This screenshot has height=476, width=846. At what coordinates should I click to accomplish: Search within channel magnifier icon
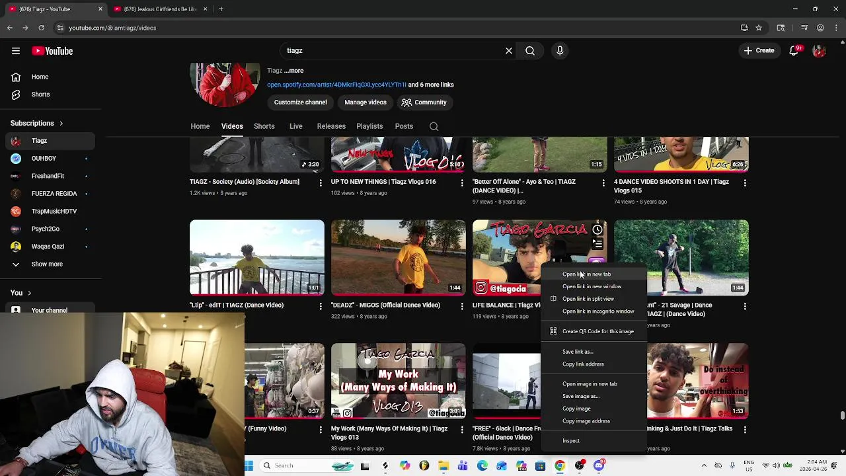(x=434, y=126)
